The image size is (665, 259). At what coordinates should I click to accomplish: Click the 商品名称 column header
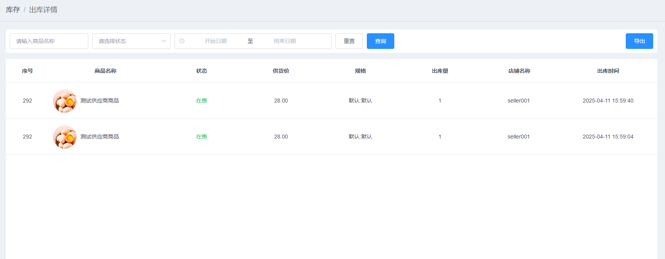tap(105, 71)
